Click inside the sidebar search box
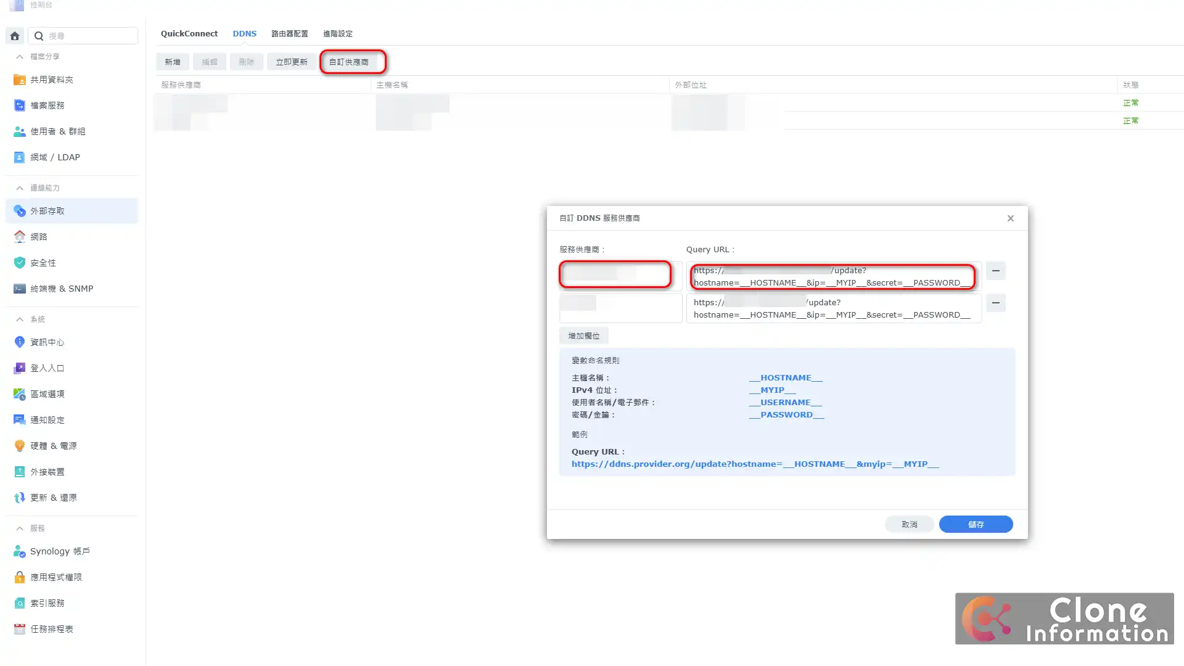 coord(83,36)
